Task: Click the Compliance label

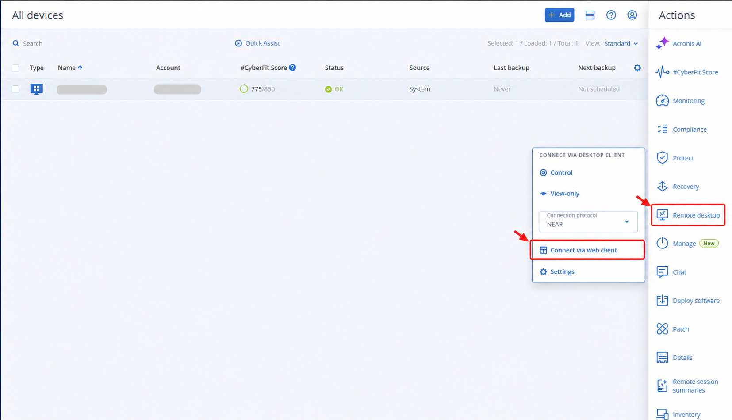Action: pyautogui.click(x=690, y=129)
